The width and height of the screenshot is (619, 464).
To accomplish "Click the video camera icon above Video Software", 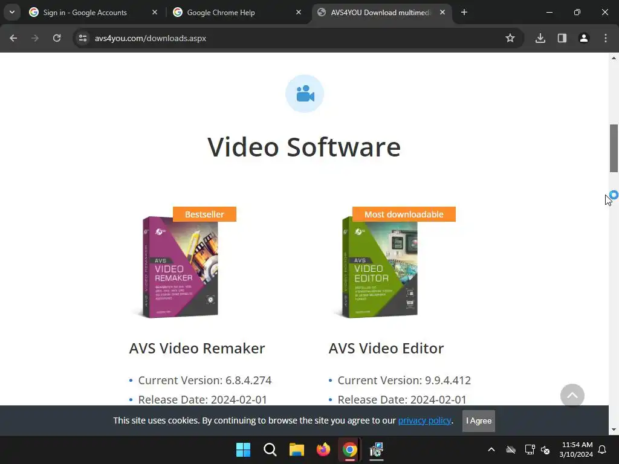I will (305, 94).
